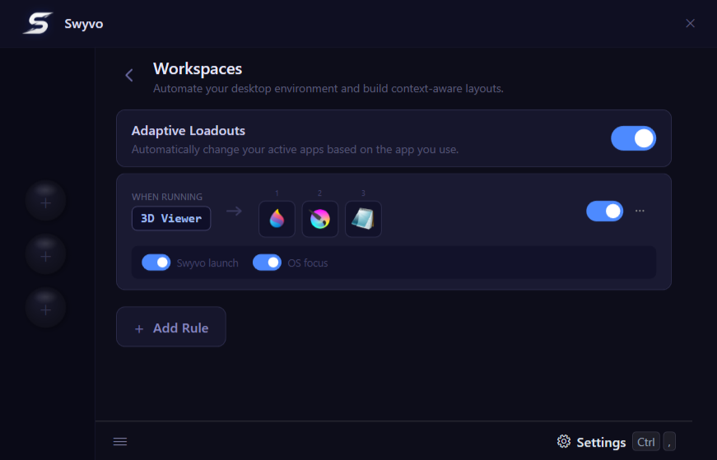Toggle the Swyvo launch switch
717x460 pixels.
pos(156,263)
